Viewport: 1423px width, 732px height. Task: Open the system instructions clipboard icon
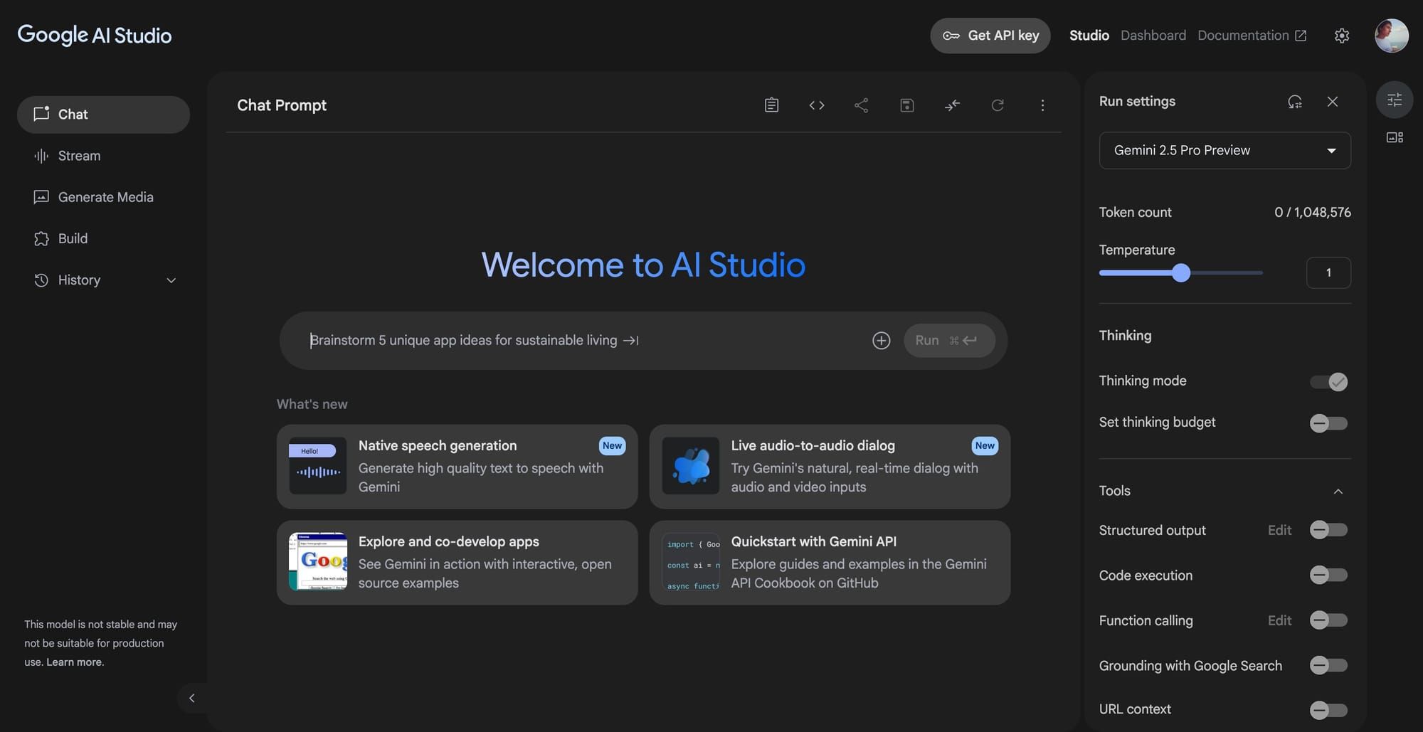coord(771,105)
